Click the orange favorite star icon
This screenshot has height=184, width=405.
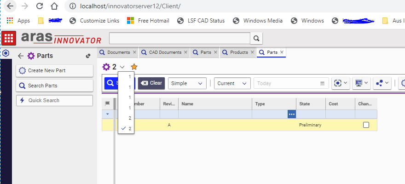pyautogui.click(x=134, y=67)
